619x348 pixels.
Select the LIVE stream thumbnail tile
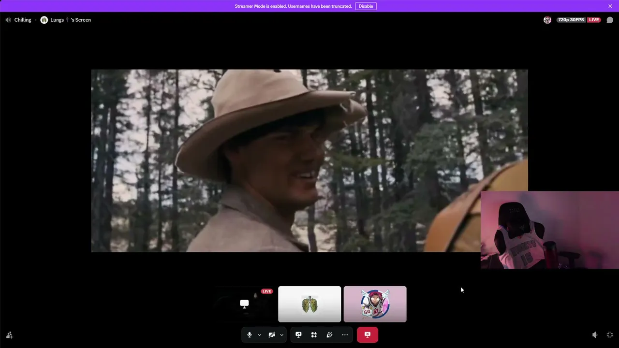click(244, 304)
